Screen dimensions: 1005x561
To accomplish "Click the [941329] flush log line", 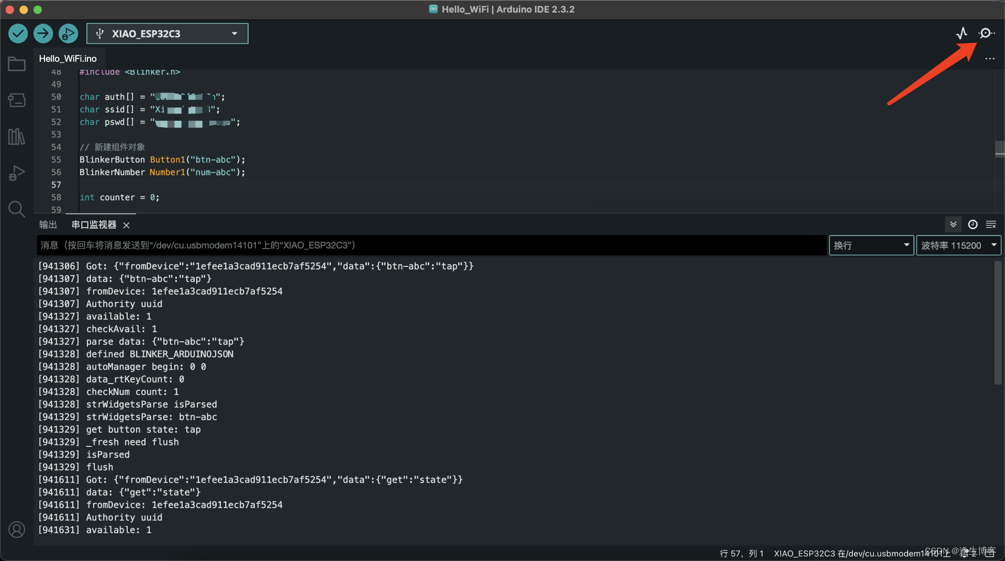I will coord(75,467).
